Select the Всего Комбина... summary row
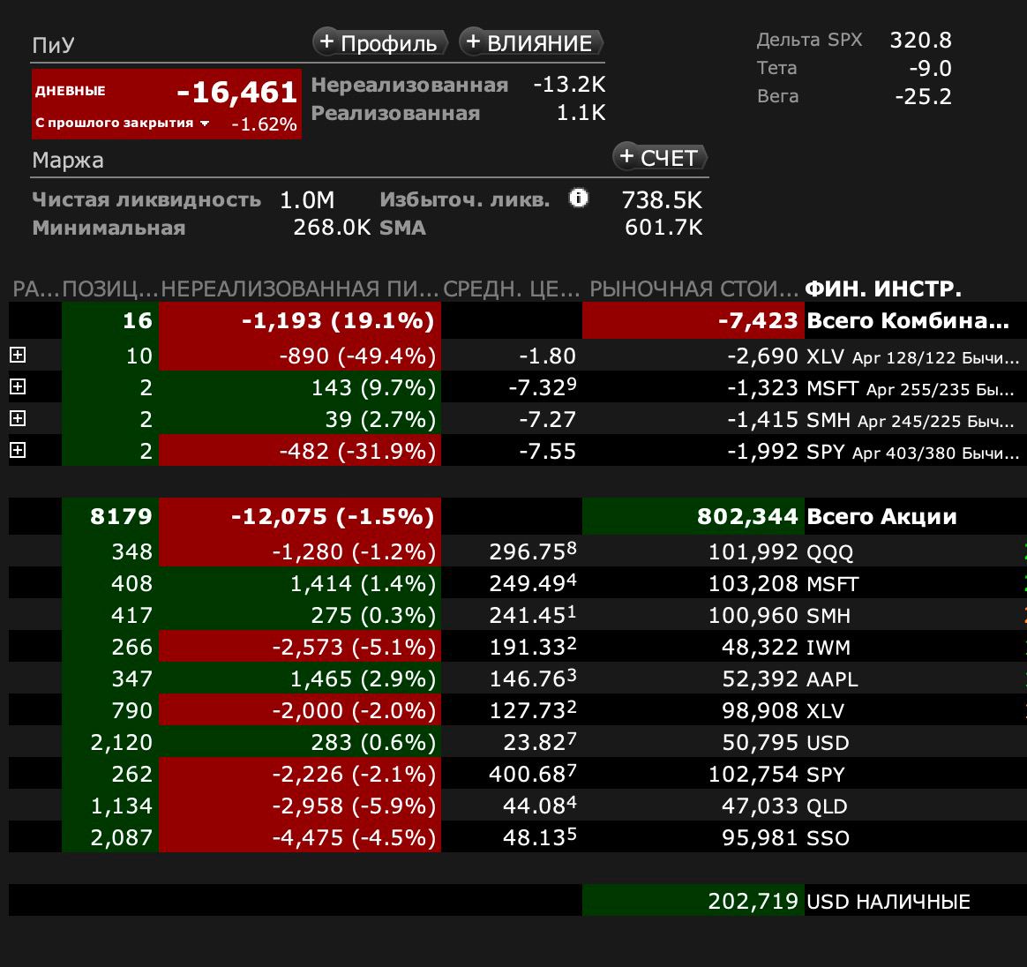The width and height of the screenshot is (1027, 967). 517,320
